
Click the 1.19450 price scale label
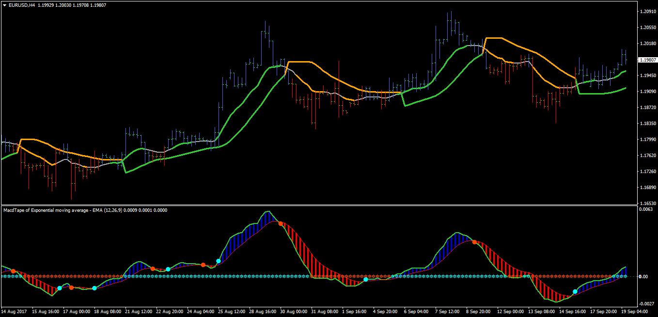(x=648, y=75)
